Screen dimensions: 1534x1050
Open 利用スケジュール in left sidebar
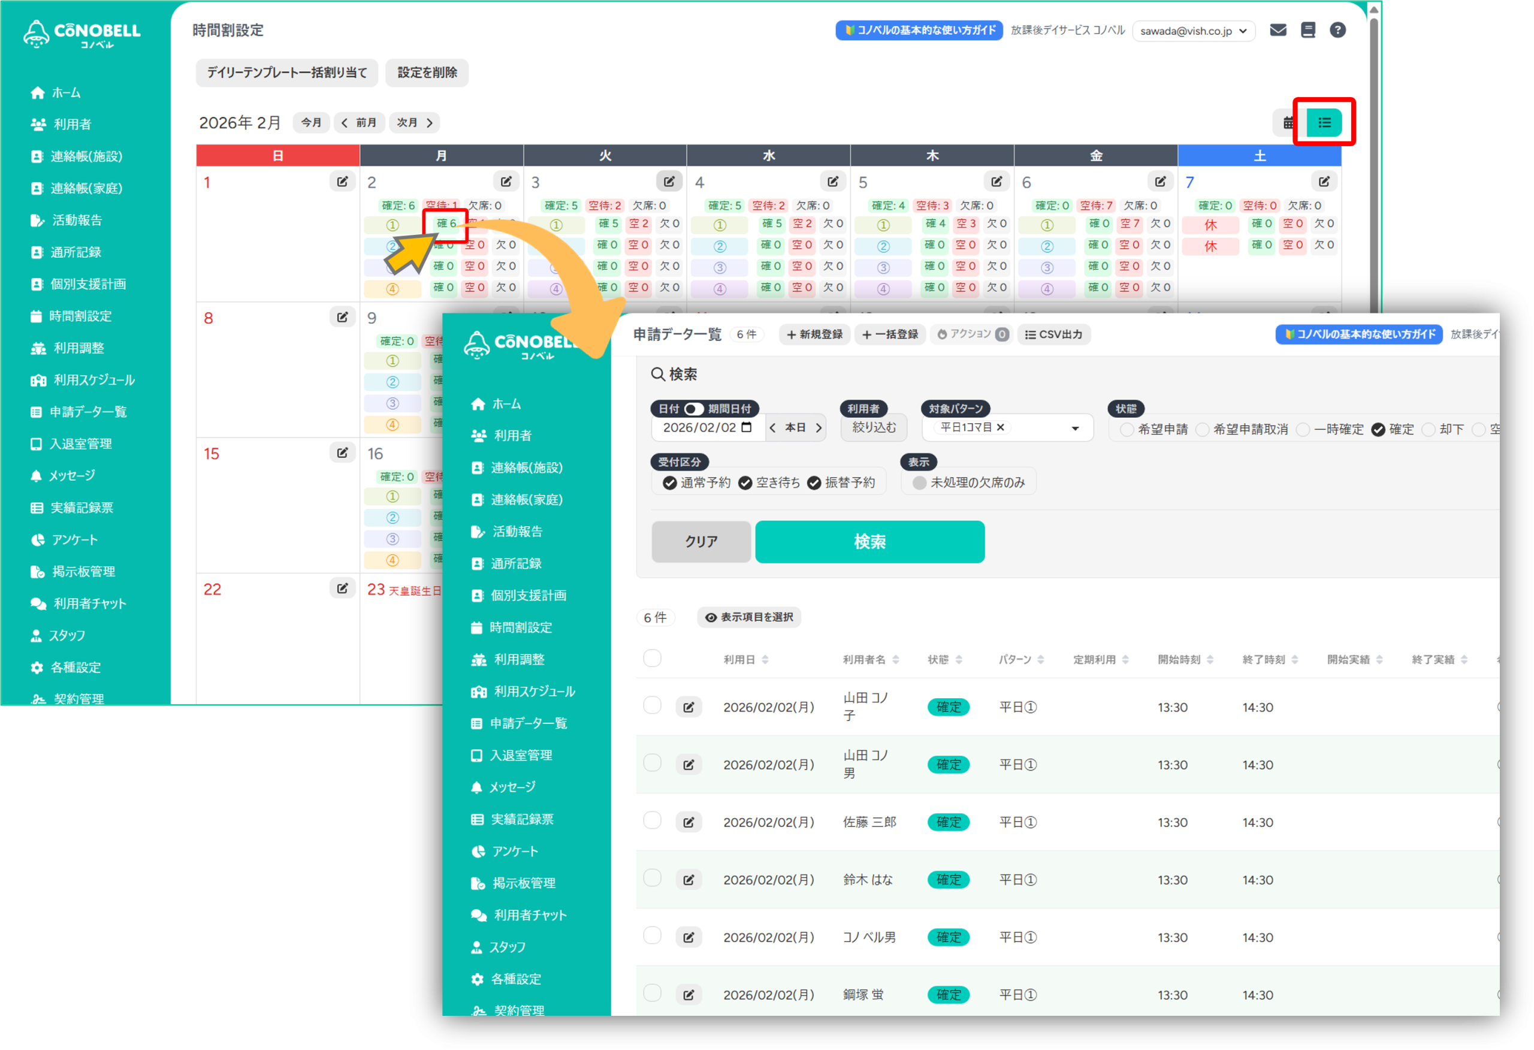coord(93,380)
